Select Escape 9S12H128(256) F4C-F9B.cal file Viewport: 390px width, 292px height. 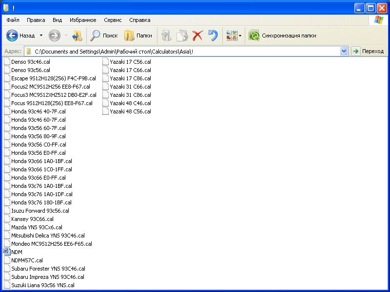coord(50,78)
